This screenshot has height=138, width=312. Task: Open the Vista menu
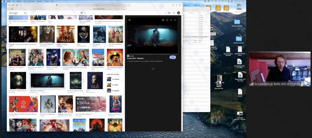tap(25, 1)
